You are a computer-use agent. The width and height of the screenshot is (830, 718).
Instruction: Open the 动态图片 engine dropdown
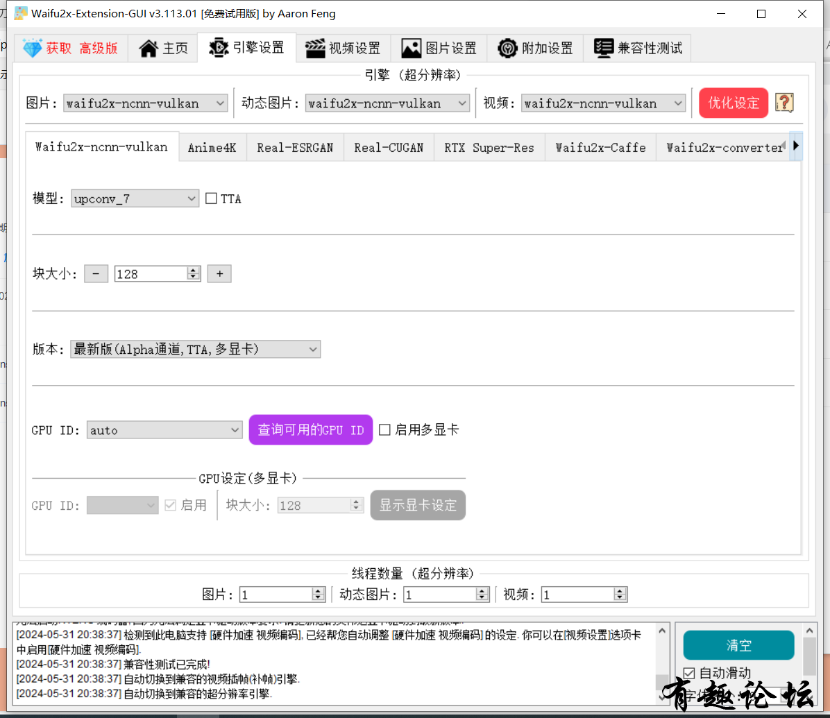(x=387, y=103)
